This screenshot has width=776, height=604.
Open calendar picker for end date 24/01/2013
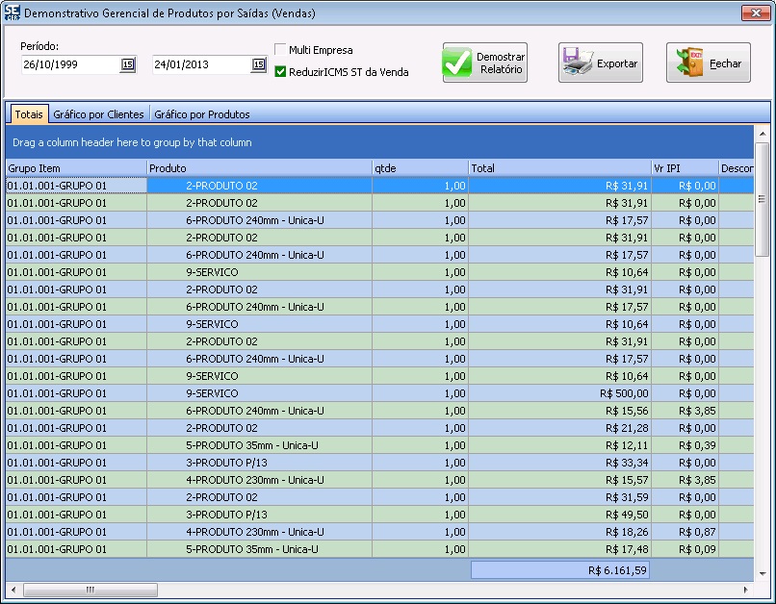(x=258, y=64)
